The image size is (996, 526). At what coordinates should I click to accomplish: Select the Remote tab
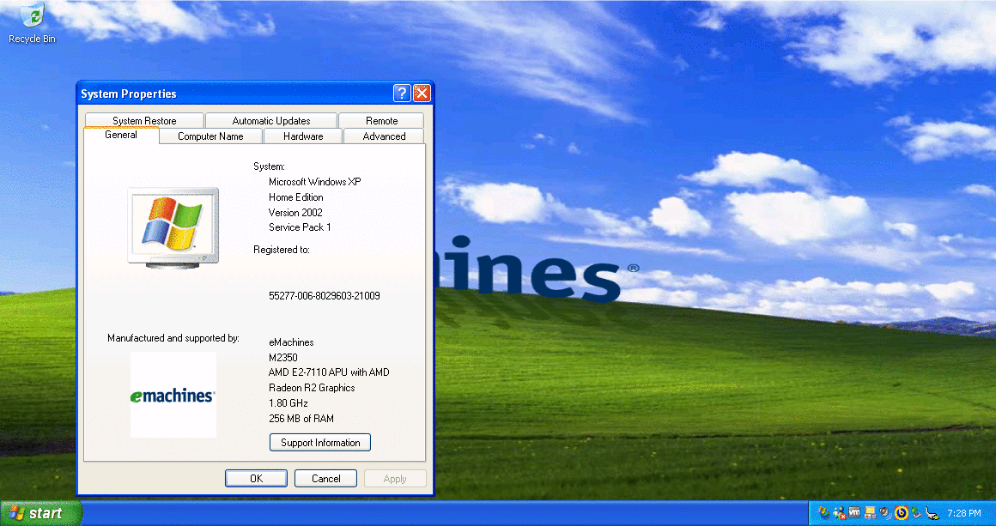click(381, 121)
